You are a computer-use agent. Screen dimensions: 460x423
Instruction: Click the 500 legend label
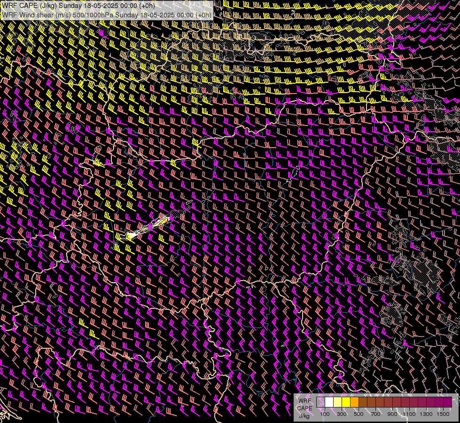[359, 414]
